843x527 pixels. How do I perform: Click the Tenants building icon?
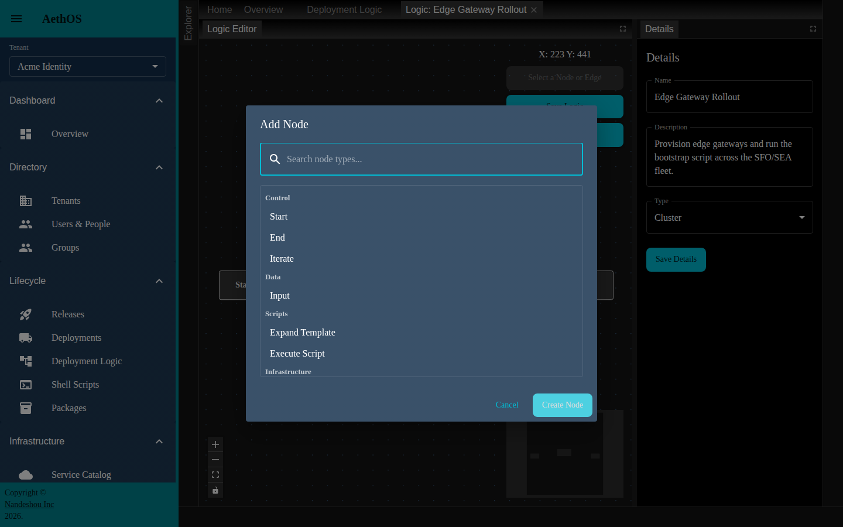pos(26,201)
